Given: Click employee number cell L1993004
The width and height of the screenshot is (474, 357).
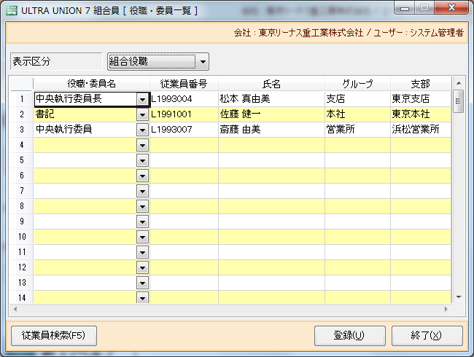Looking at the screenshot, I should [x=184, y=99].
